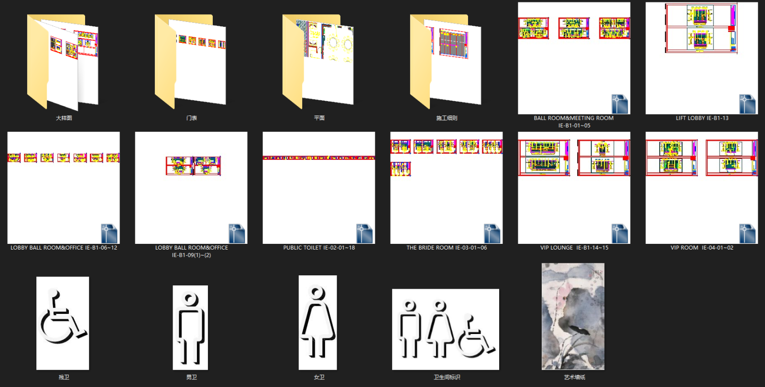The height and width of the screenshot is (387, 765).
Task: Click the 施工细则 folder name label
Action: click(447, 118)
